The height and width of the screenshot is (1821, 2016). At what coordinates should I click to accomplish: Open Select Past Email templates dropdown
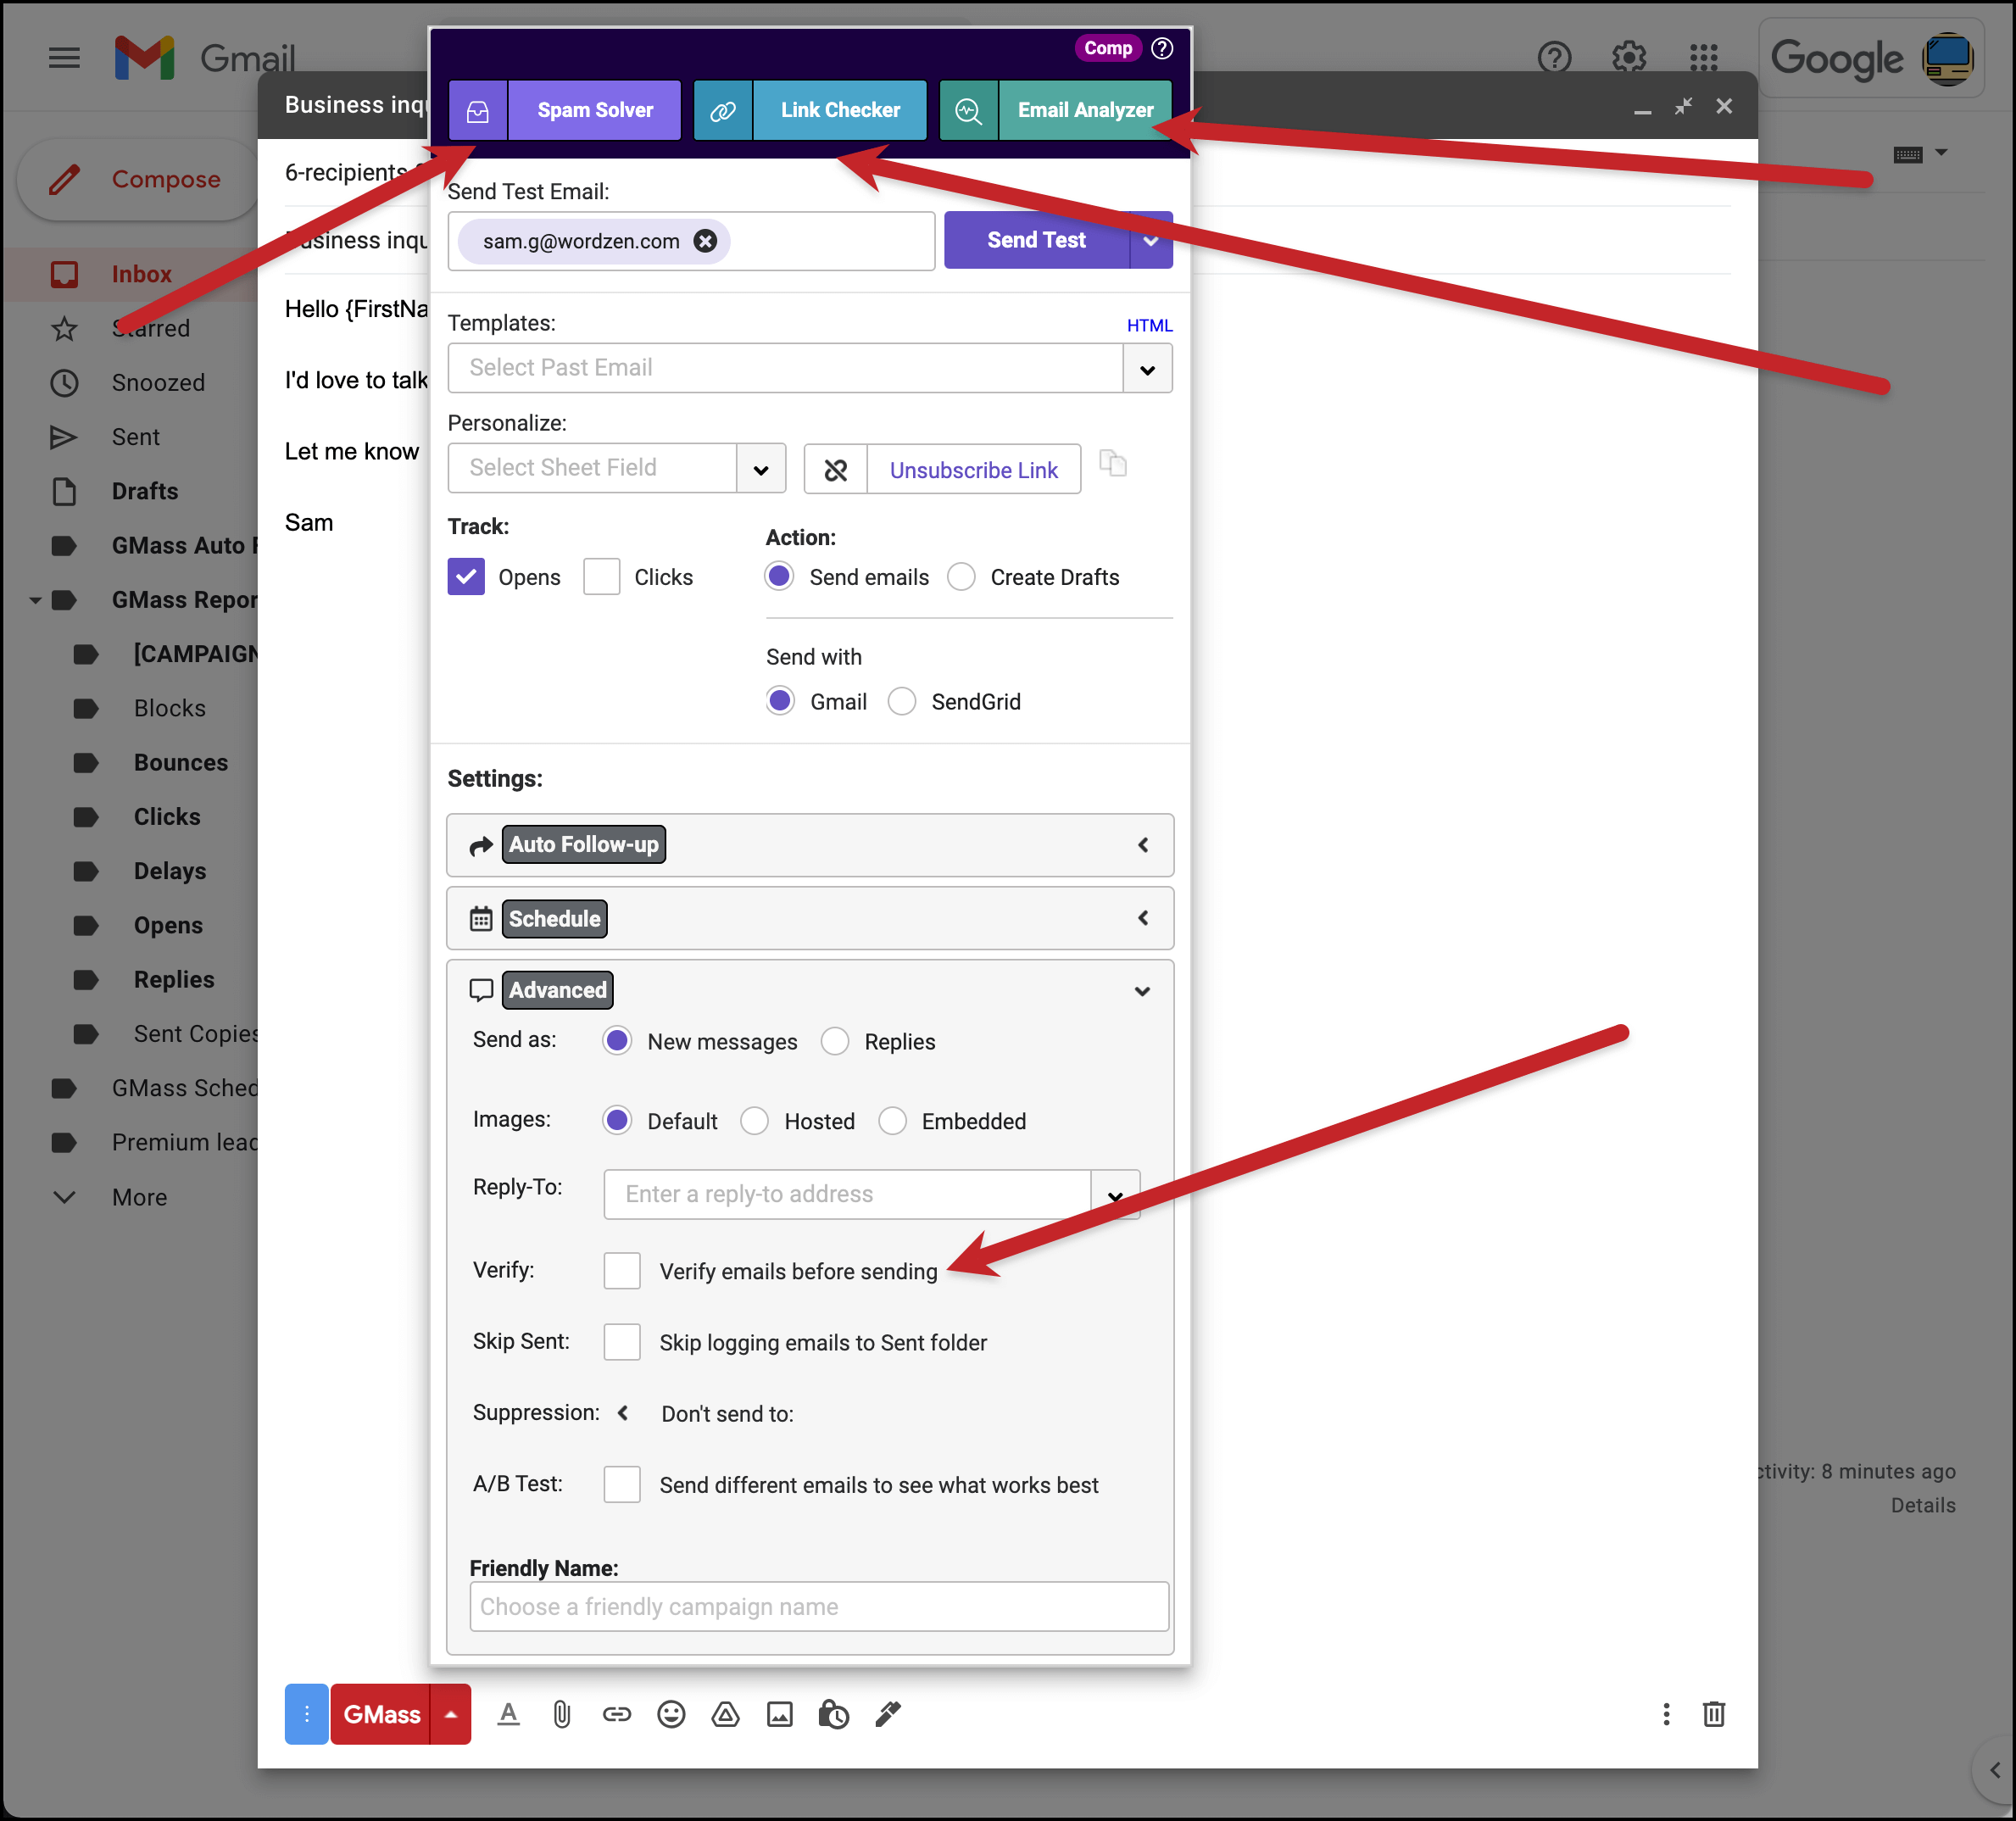coord(1148,369)
